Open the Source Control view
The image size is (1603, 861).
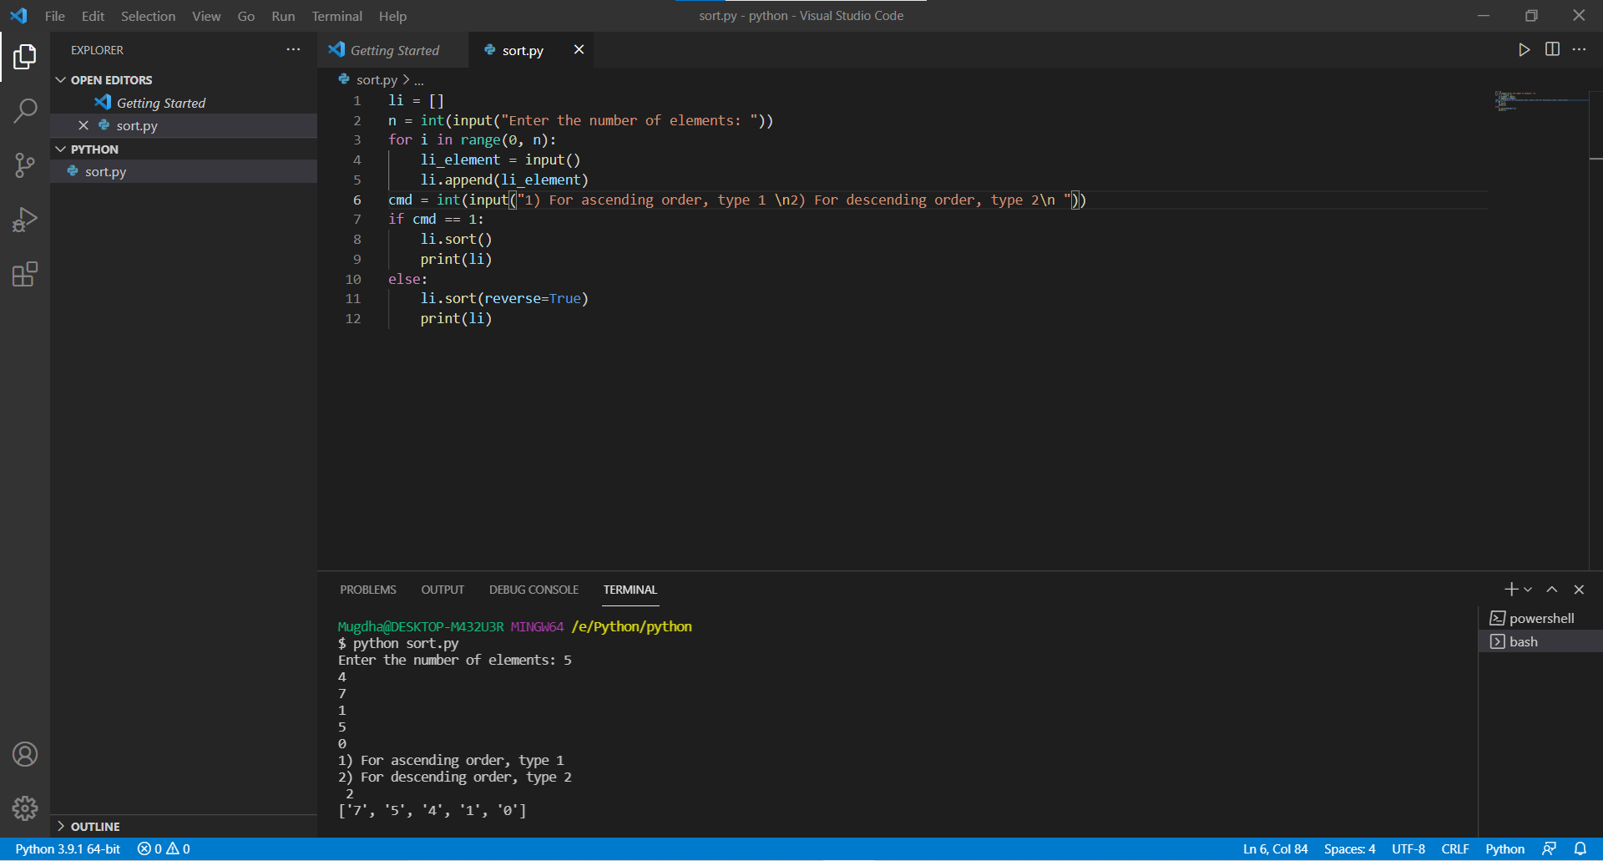click(25, 165)
